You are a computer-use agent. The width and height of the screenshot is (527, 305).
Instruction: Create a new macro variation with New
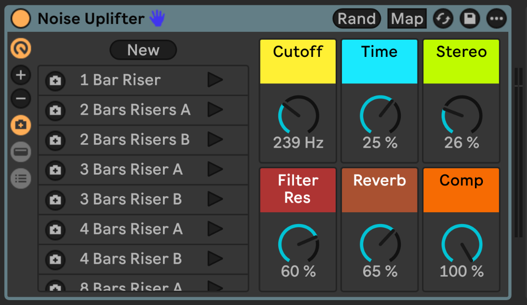143,50
